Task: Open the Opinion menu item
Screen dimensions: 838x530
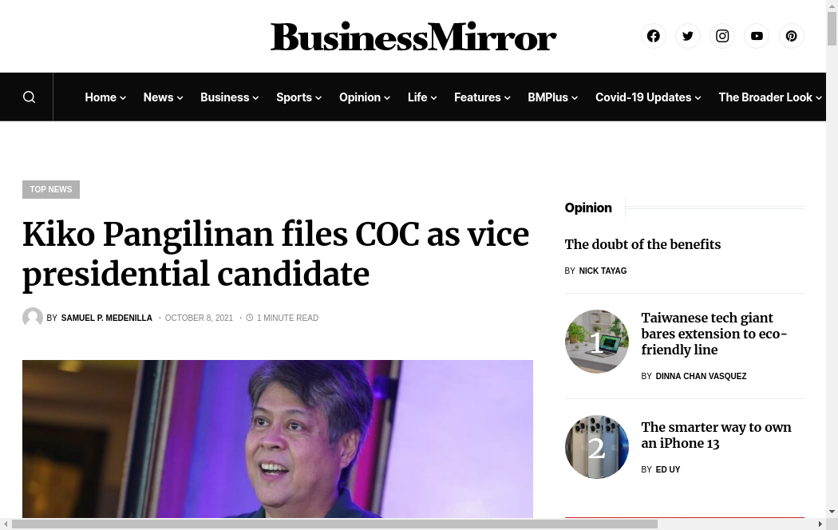Action: pos(360,97)
